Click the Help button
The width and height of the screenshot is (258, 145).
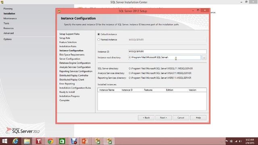[198, 118]
